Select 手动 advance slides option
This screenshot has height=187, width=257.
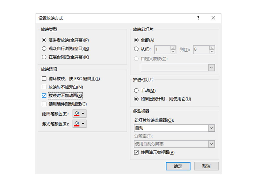(136, 91)
